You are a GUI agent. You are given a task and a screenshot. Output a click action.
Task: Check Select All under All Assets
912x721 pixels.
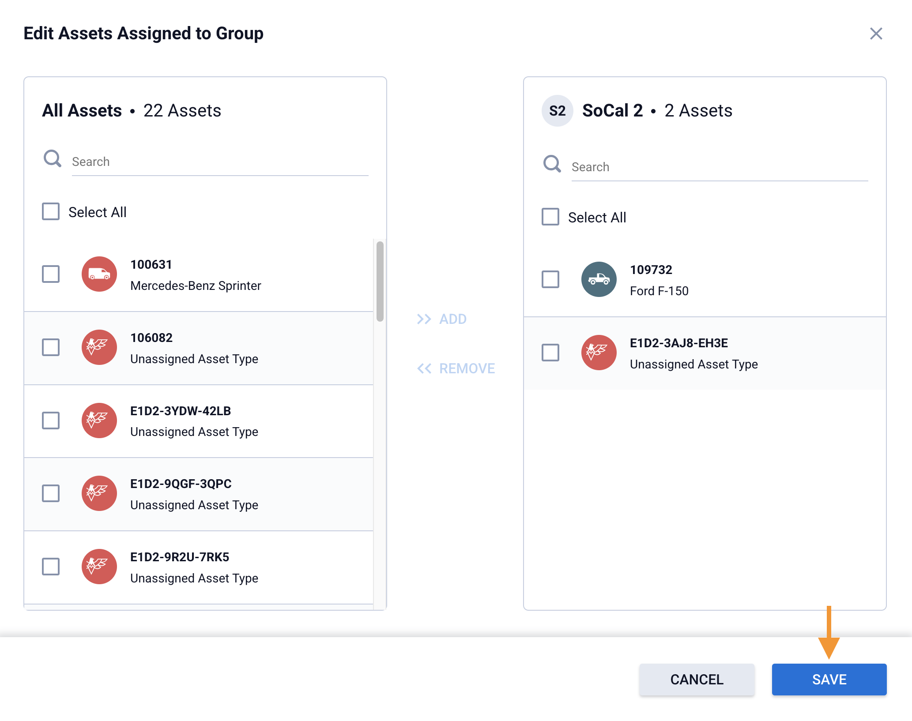click(51, 212)
